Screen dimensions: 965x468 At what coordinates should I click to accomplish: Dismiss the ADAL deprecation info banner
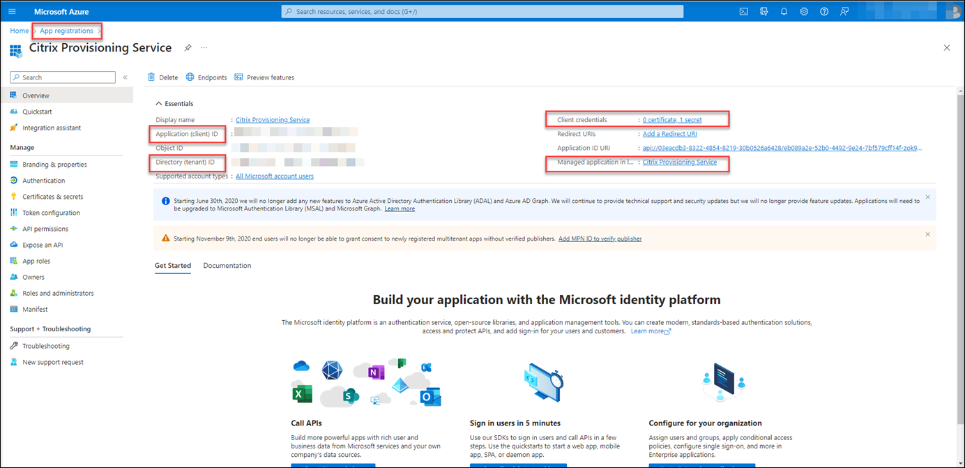pos(927,197)
